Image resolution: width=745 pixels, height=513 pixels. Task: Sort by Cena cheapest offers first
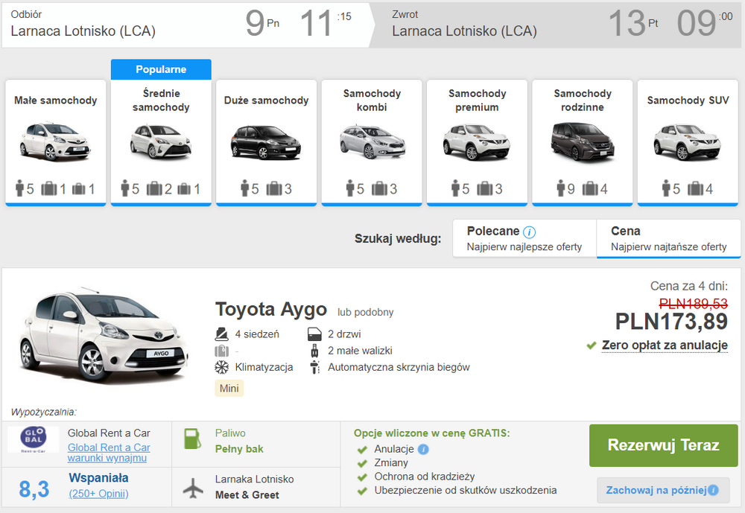tap(668, 238)
